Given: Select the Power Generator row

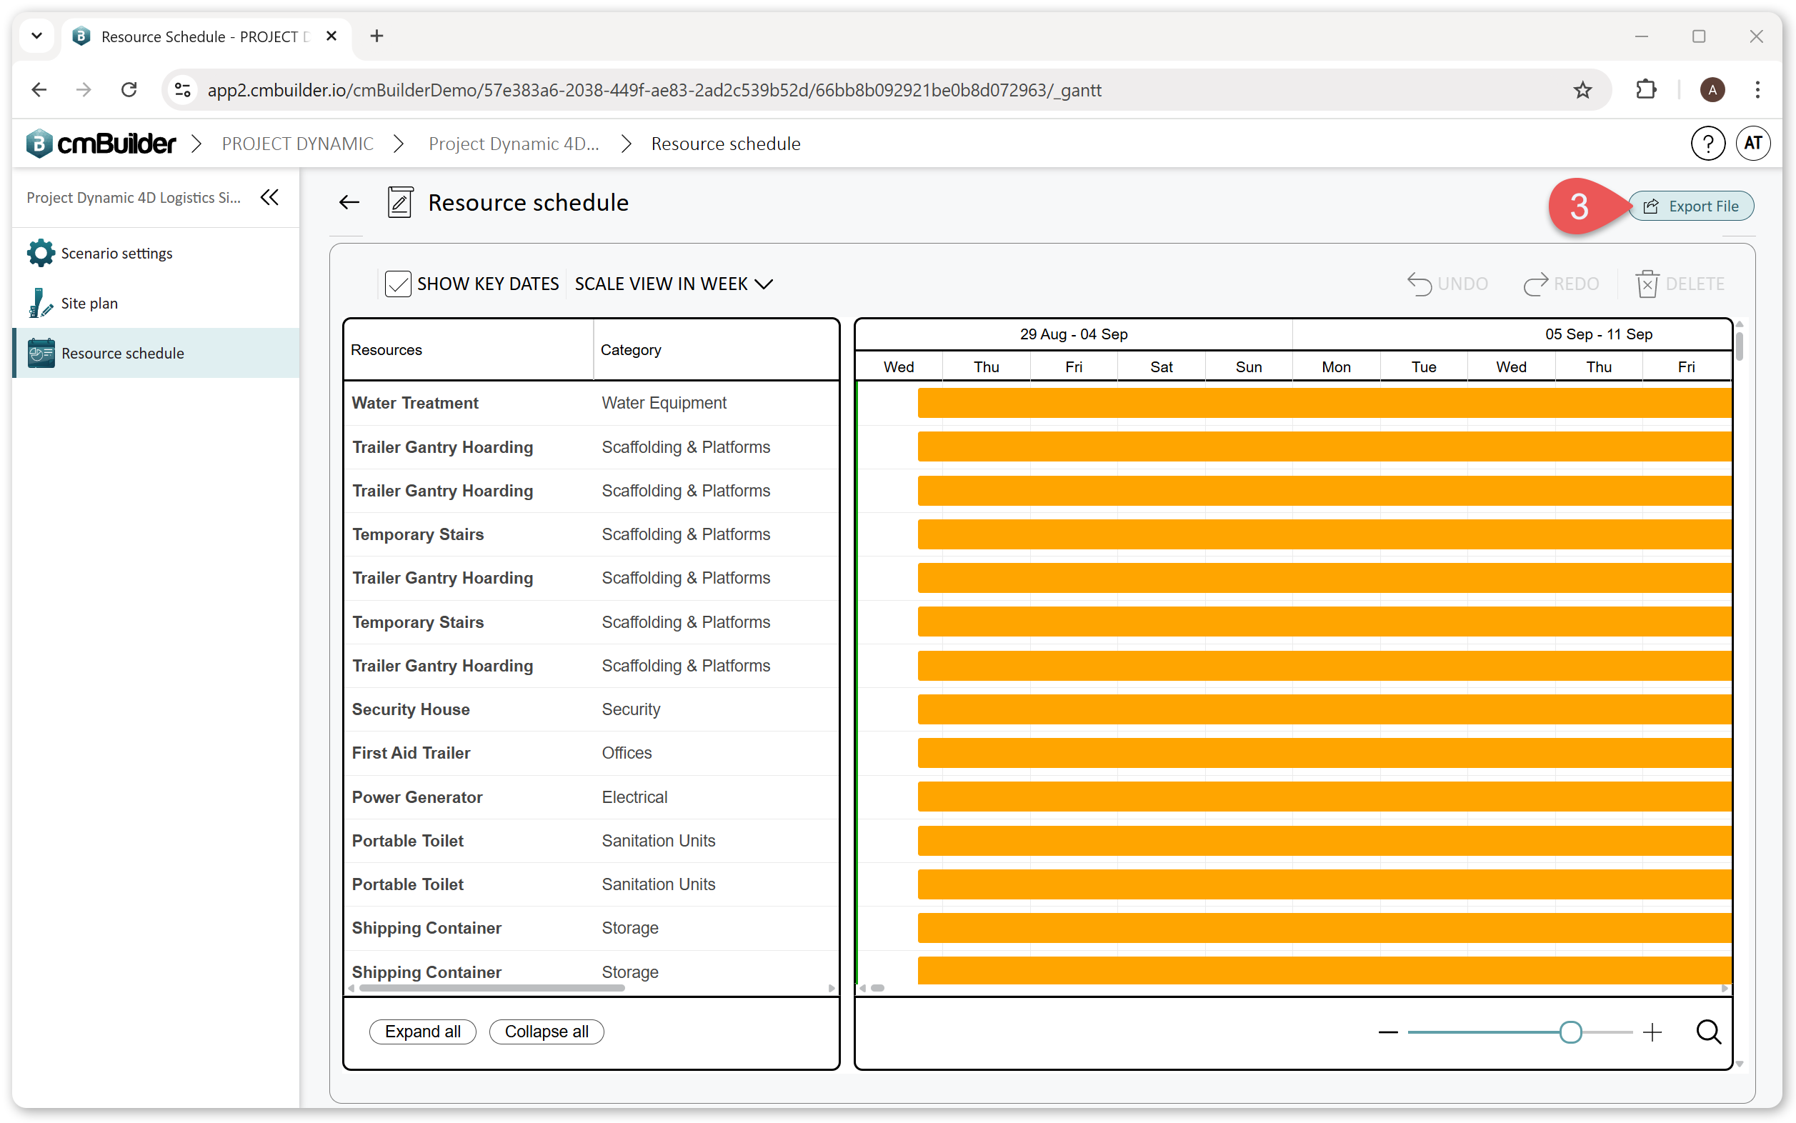Looking at the screenshot, I should click(592, 797).
